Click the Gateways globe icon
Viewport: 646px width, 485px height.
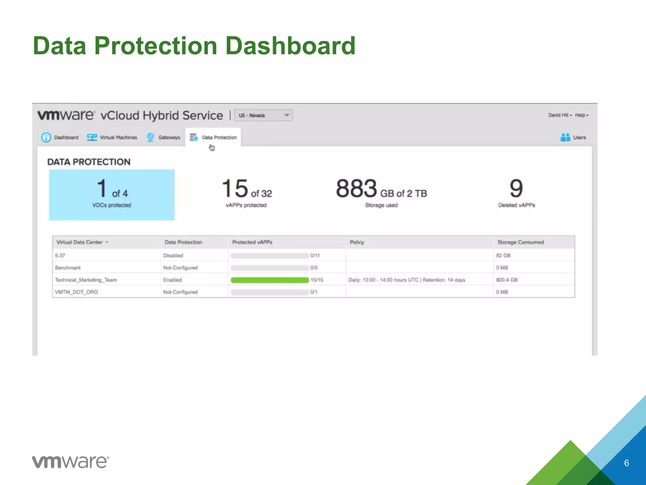coord(150,137)
